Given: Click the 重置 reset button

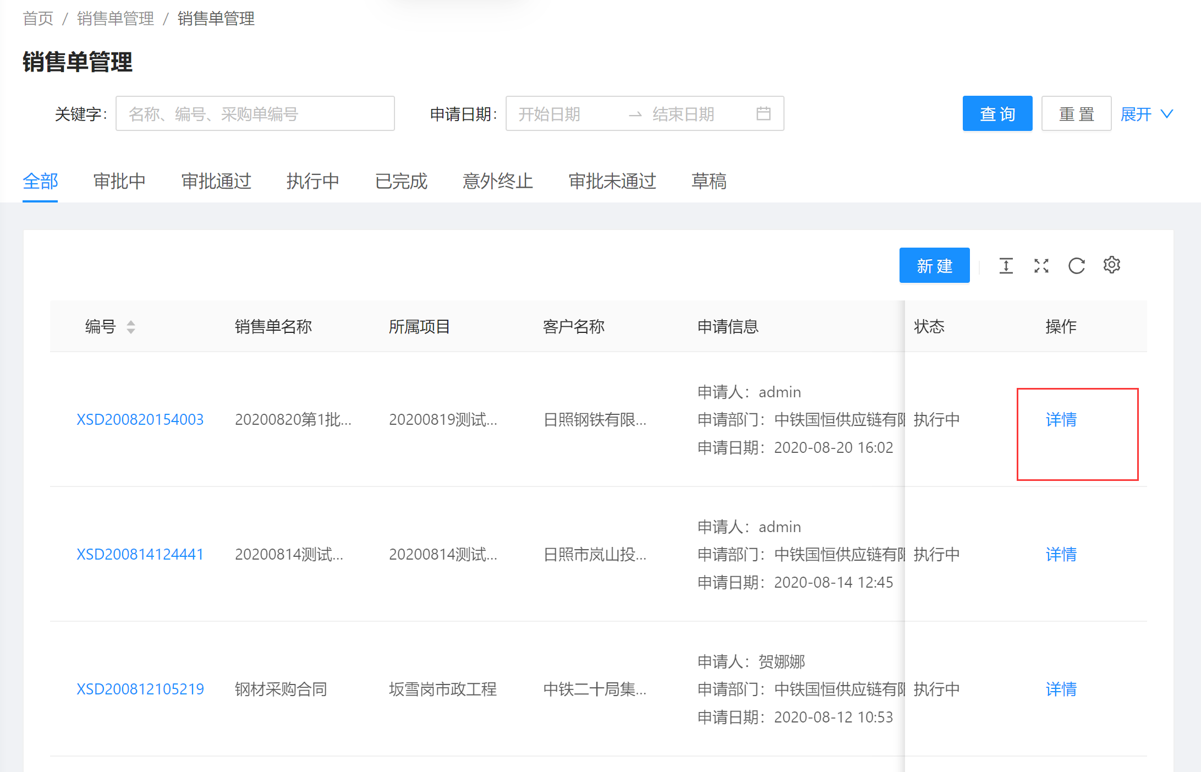Looking at the screenshot, I should (x=1076, y=114).
